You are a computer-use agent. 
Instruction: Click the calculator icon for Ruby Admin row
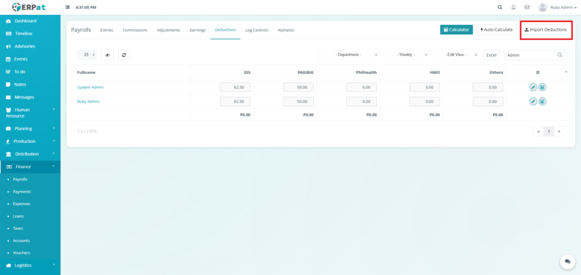pyautogui.click(x=542, y=101)
